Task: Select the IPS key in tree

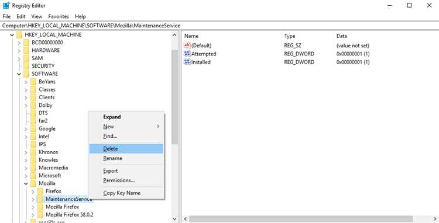Action: (x=42, y=144)
